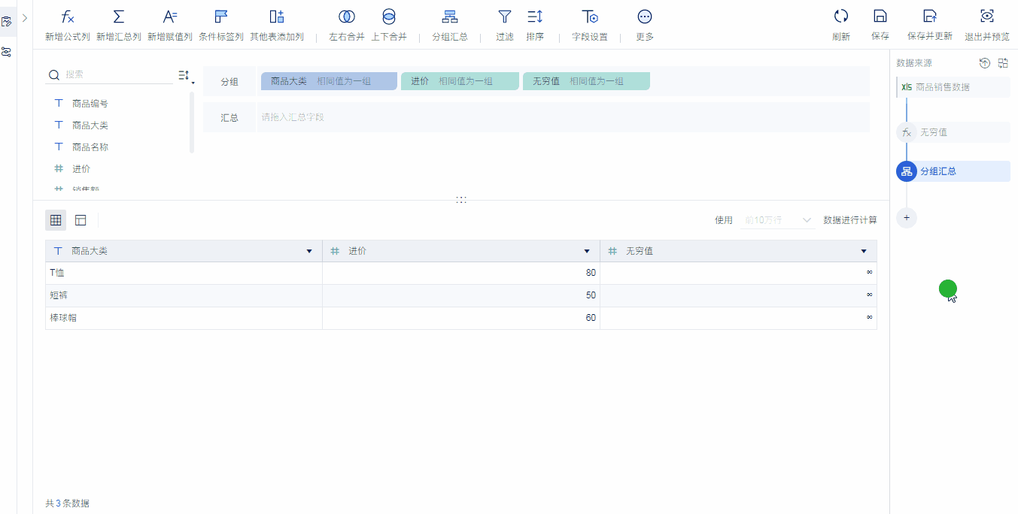
Task: Select the 无穷值 formula step
Action: pyautogui.click(x=953, y=132)
